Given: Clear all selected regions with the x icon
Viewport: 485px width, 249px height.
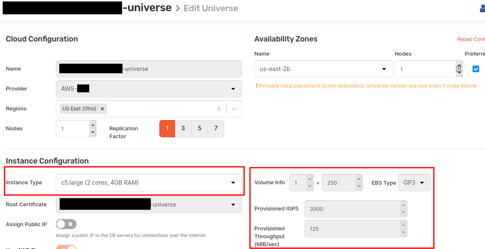Looking at the screenshot, I should (218, 108).
